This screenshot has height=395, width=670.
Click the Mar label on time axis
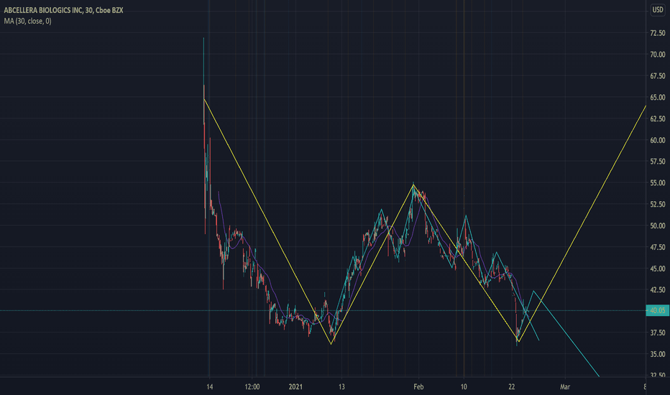tap(565, 387)
